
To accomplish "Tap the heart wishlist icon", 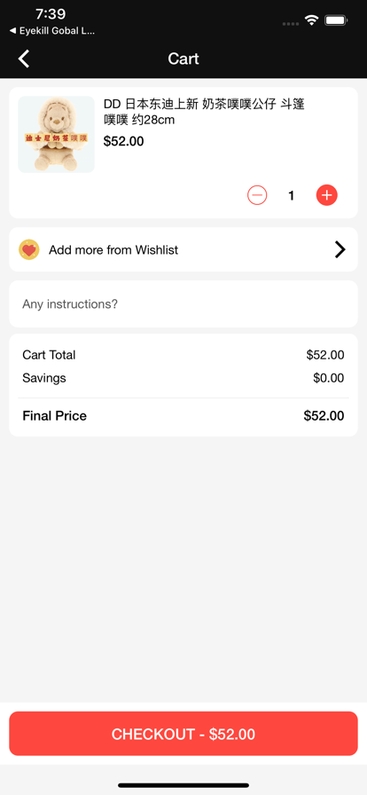I will click(x=29, y=249).
